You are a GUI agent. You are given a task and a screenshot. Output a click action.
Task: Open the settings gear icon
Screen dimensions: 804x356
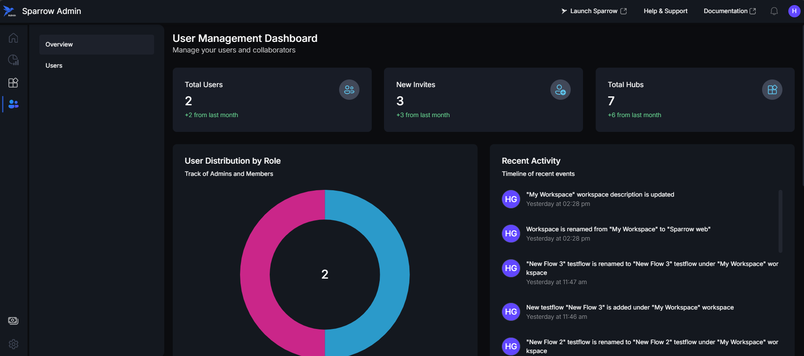14,344
